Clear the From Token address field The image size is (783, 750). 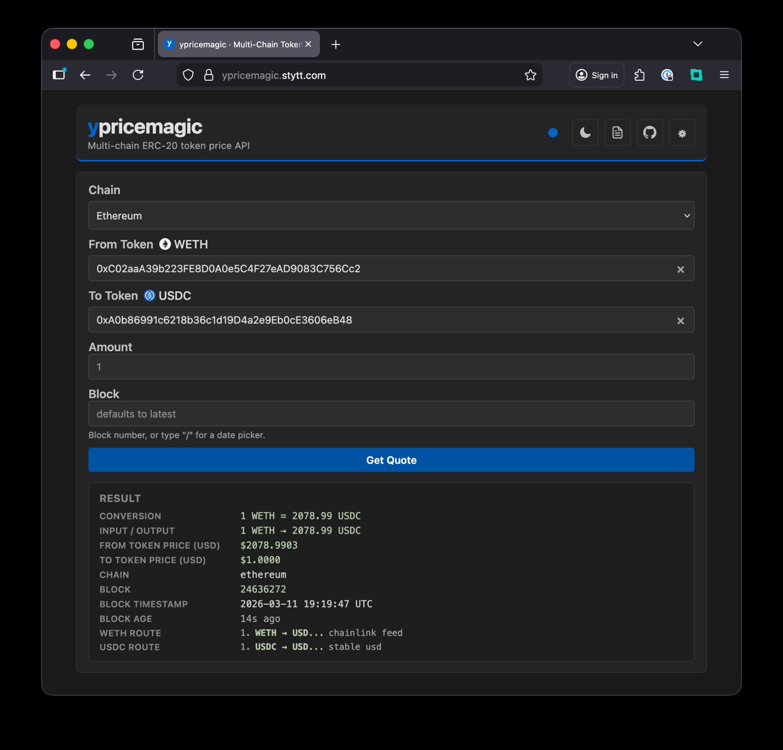[681, 269]
